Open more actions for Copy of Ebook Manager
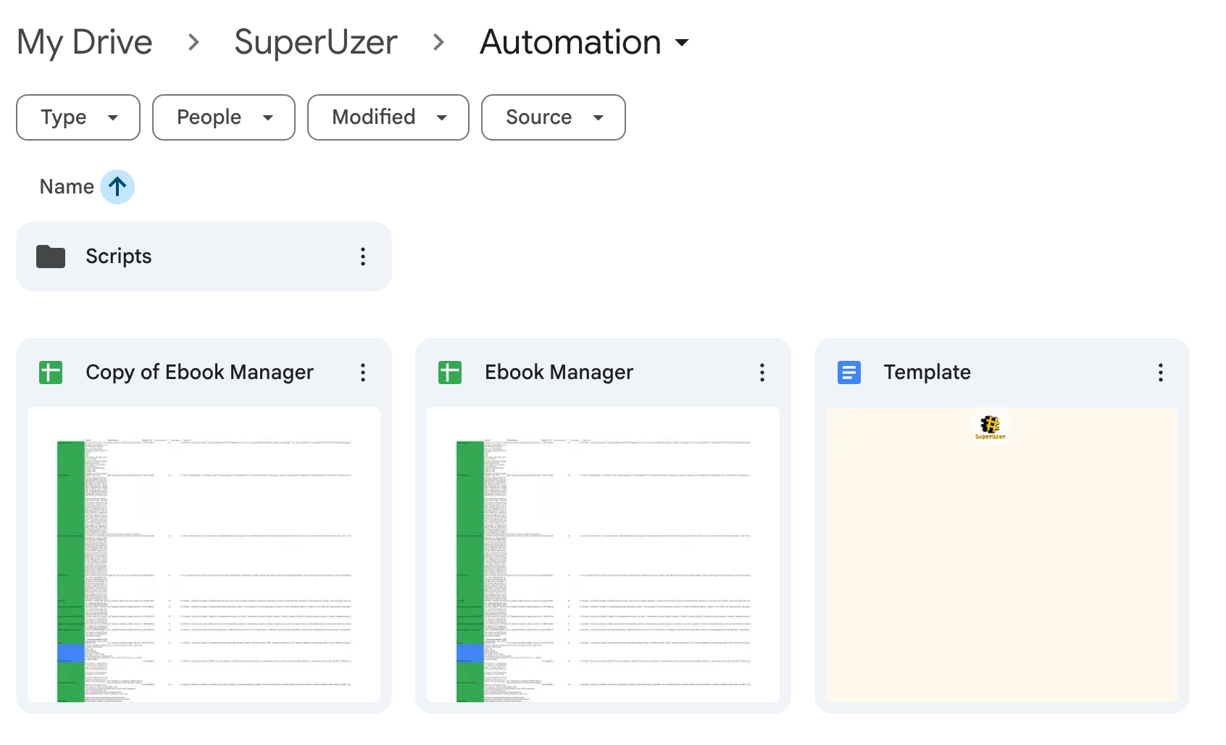Viewport: 1226px width, 745px height. pyautogui.click(x=363, y=372)
